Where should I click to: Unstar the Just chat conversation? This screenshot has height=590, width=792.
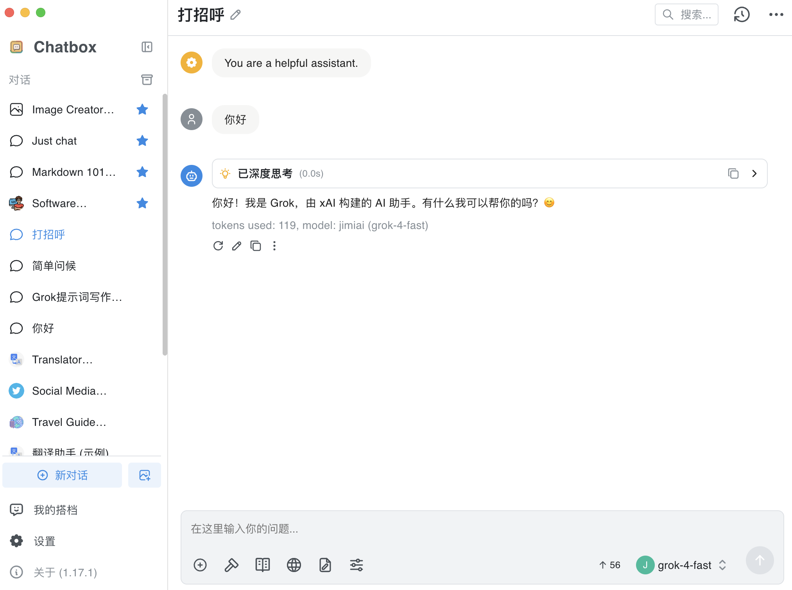pyautogui.click(x=142, y=141)
